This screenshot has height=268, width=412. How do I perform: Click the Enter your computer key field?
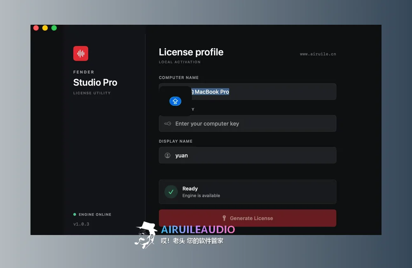tap(248, 123)
